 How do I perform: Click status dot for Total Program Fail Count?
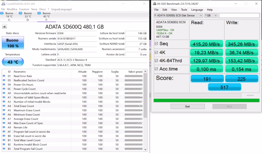point(4,149)
